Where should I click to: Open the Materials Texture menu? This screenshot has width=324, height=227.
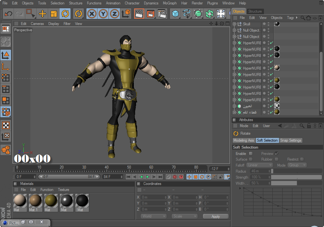(63, 190)
